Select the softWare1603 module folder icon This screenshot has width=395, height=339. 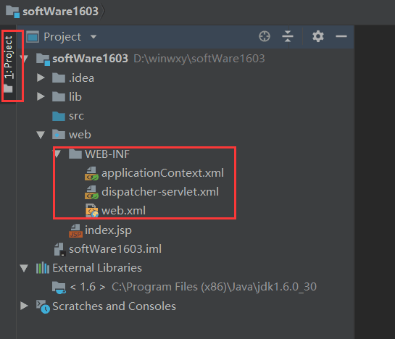[x=43, y=59]
